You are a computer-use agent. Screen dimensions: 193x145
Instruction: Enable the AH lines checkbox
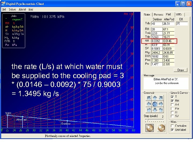(172, 105)
